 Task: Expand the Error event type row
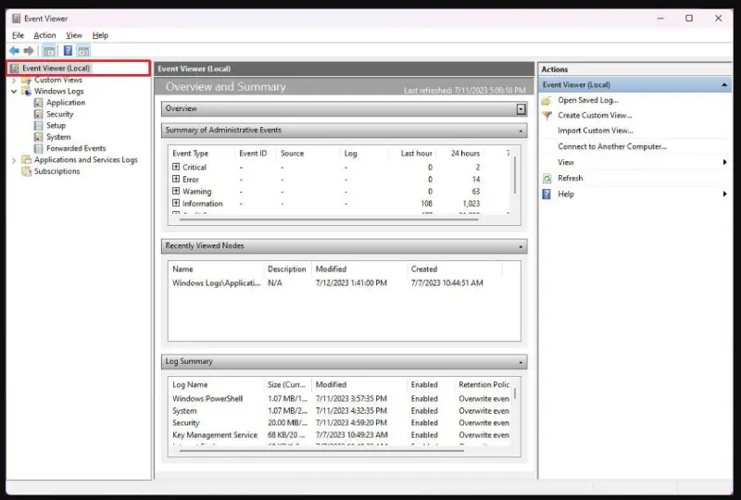[176, 179]
